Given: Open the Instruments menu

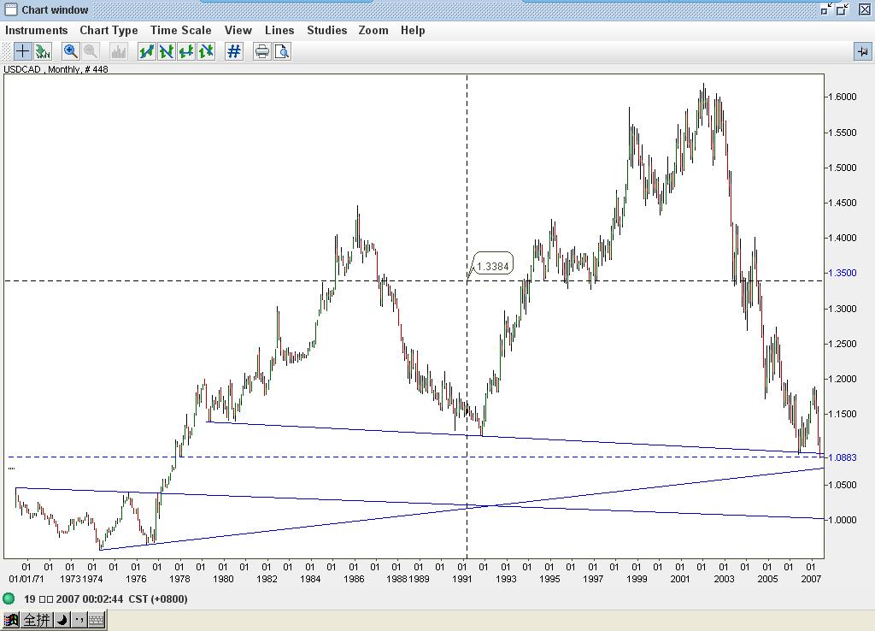Looking at the screenshot, I should [37, 30].
